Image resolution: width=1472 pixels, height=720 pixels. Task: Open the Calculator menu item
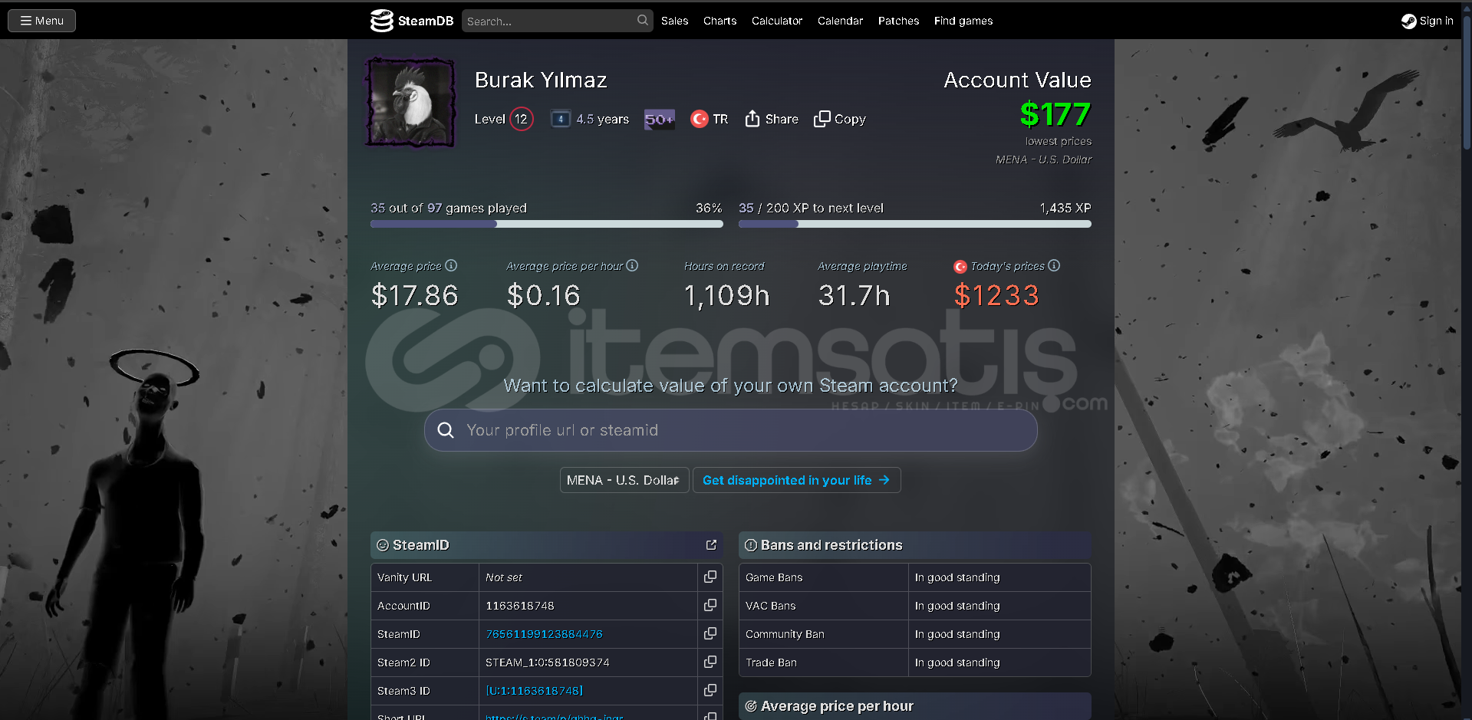pyautogui.click(x=777, y=21)
